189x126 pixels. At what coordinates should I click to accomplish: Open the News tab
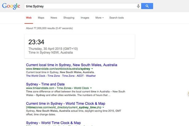[54, 18]
